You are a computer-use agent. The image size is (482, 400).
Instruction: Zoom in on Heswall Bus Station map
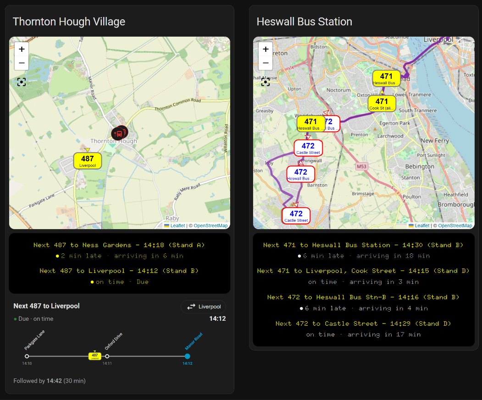pos(266,49)
